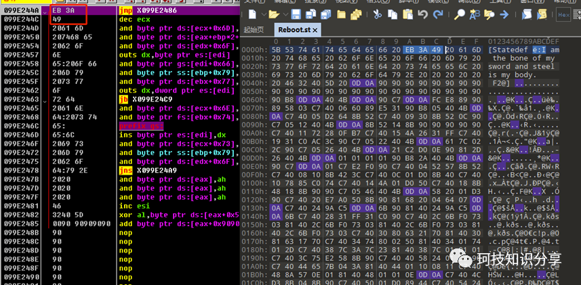
Task: Open Find with magnifier icon
Action: point(460,14)
